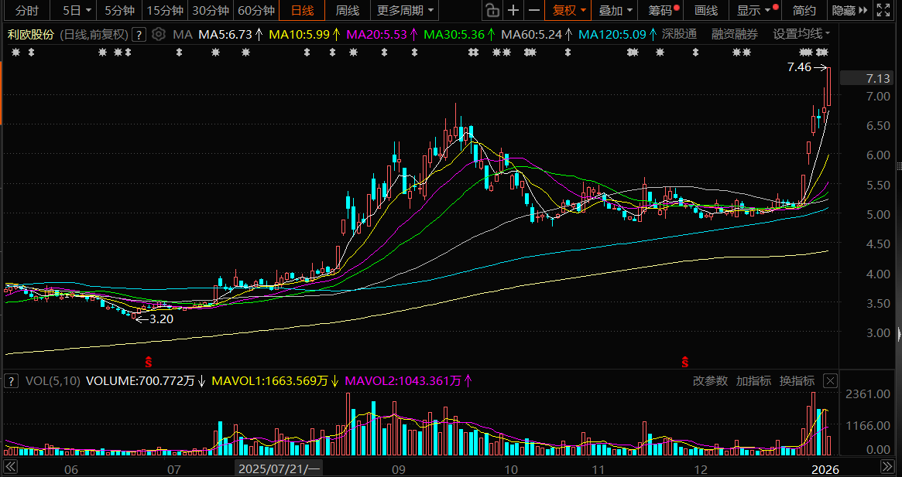Select the 周线 weekly chart tab
902x477 pixels.
(348, 10)
